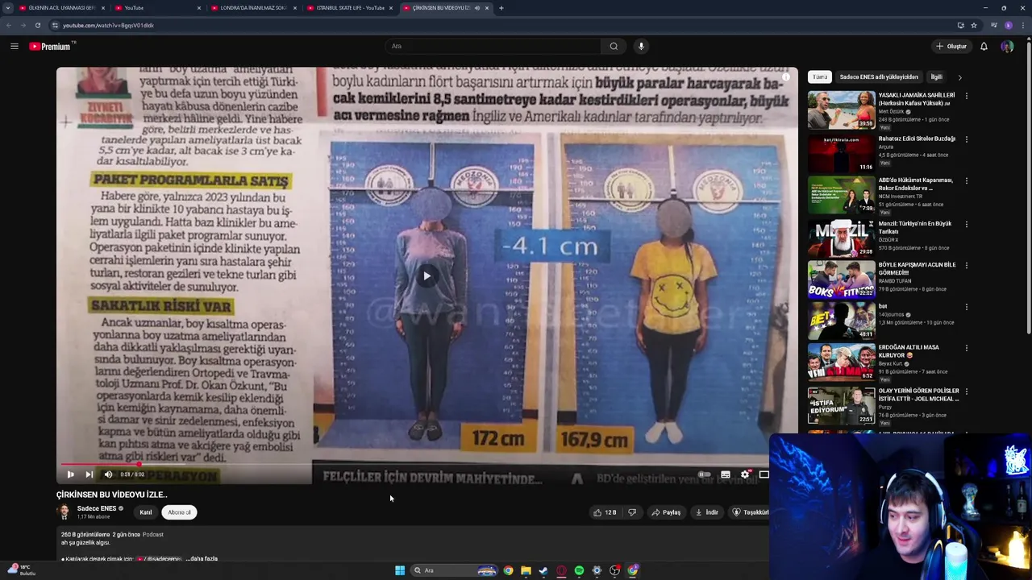This screenshot has height=580, width=1032.
Task: Open options for BÖYLE KAPIŞMAYI video
Action: pyautogui.click(x=967, y=266)
